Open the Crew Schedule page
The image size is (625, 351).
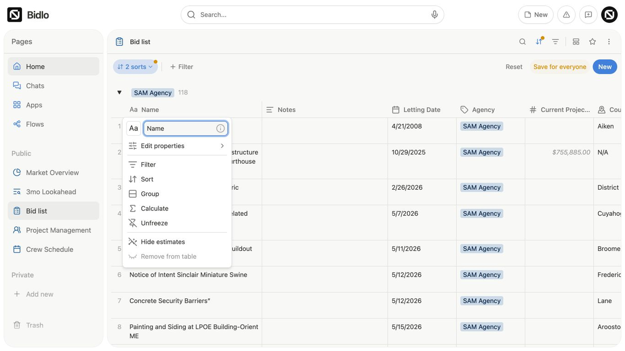pyautogui.click(x=53, y=249)
